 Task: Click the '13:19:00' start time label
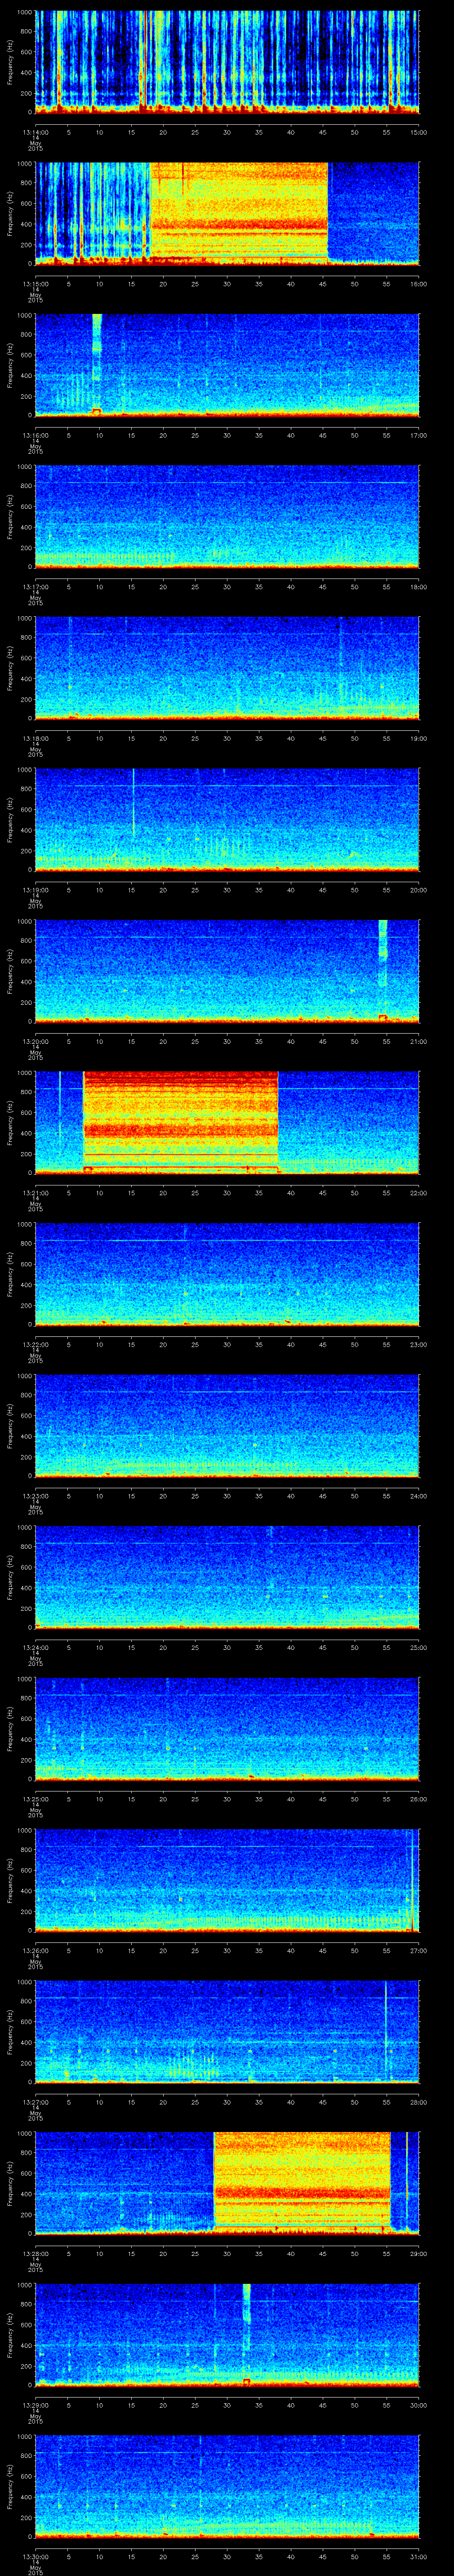click(35, 890)
